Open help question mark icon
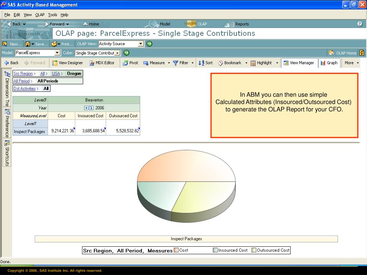The image size is (367, 275). 360,24
